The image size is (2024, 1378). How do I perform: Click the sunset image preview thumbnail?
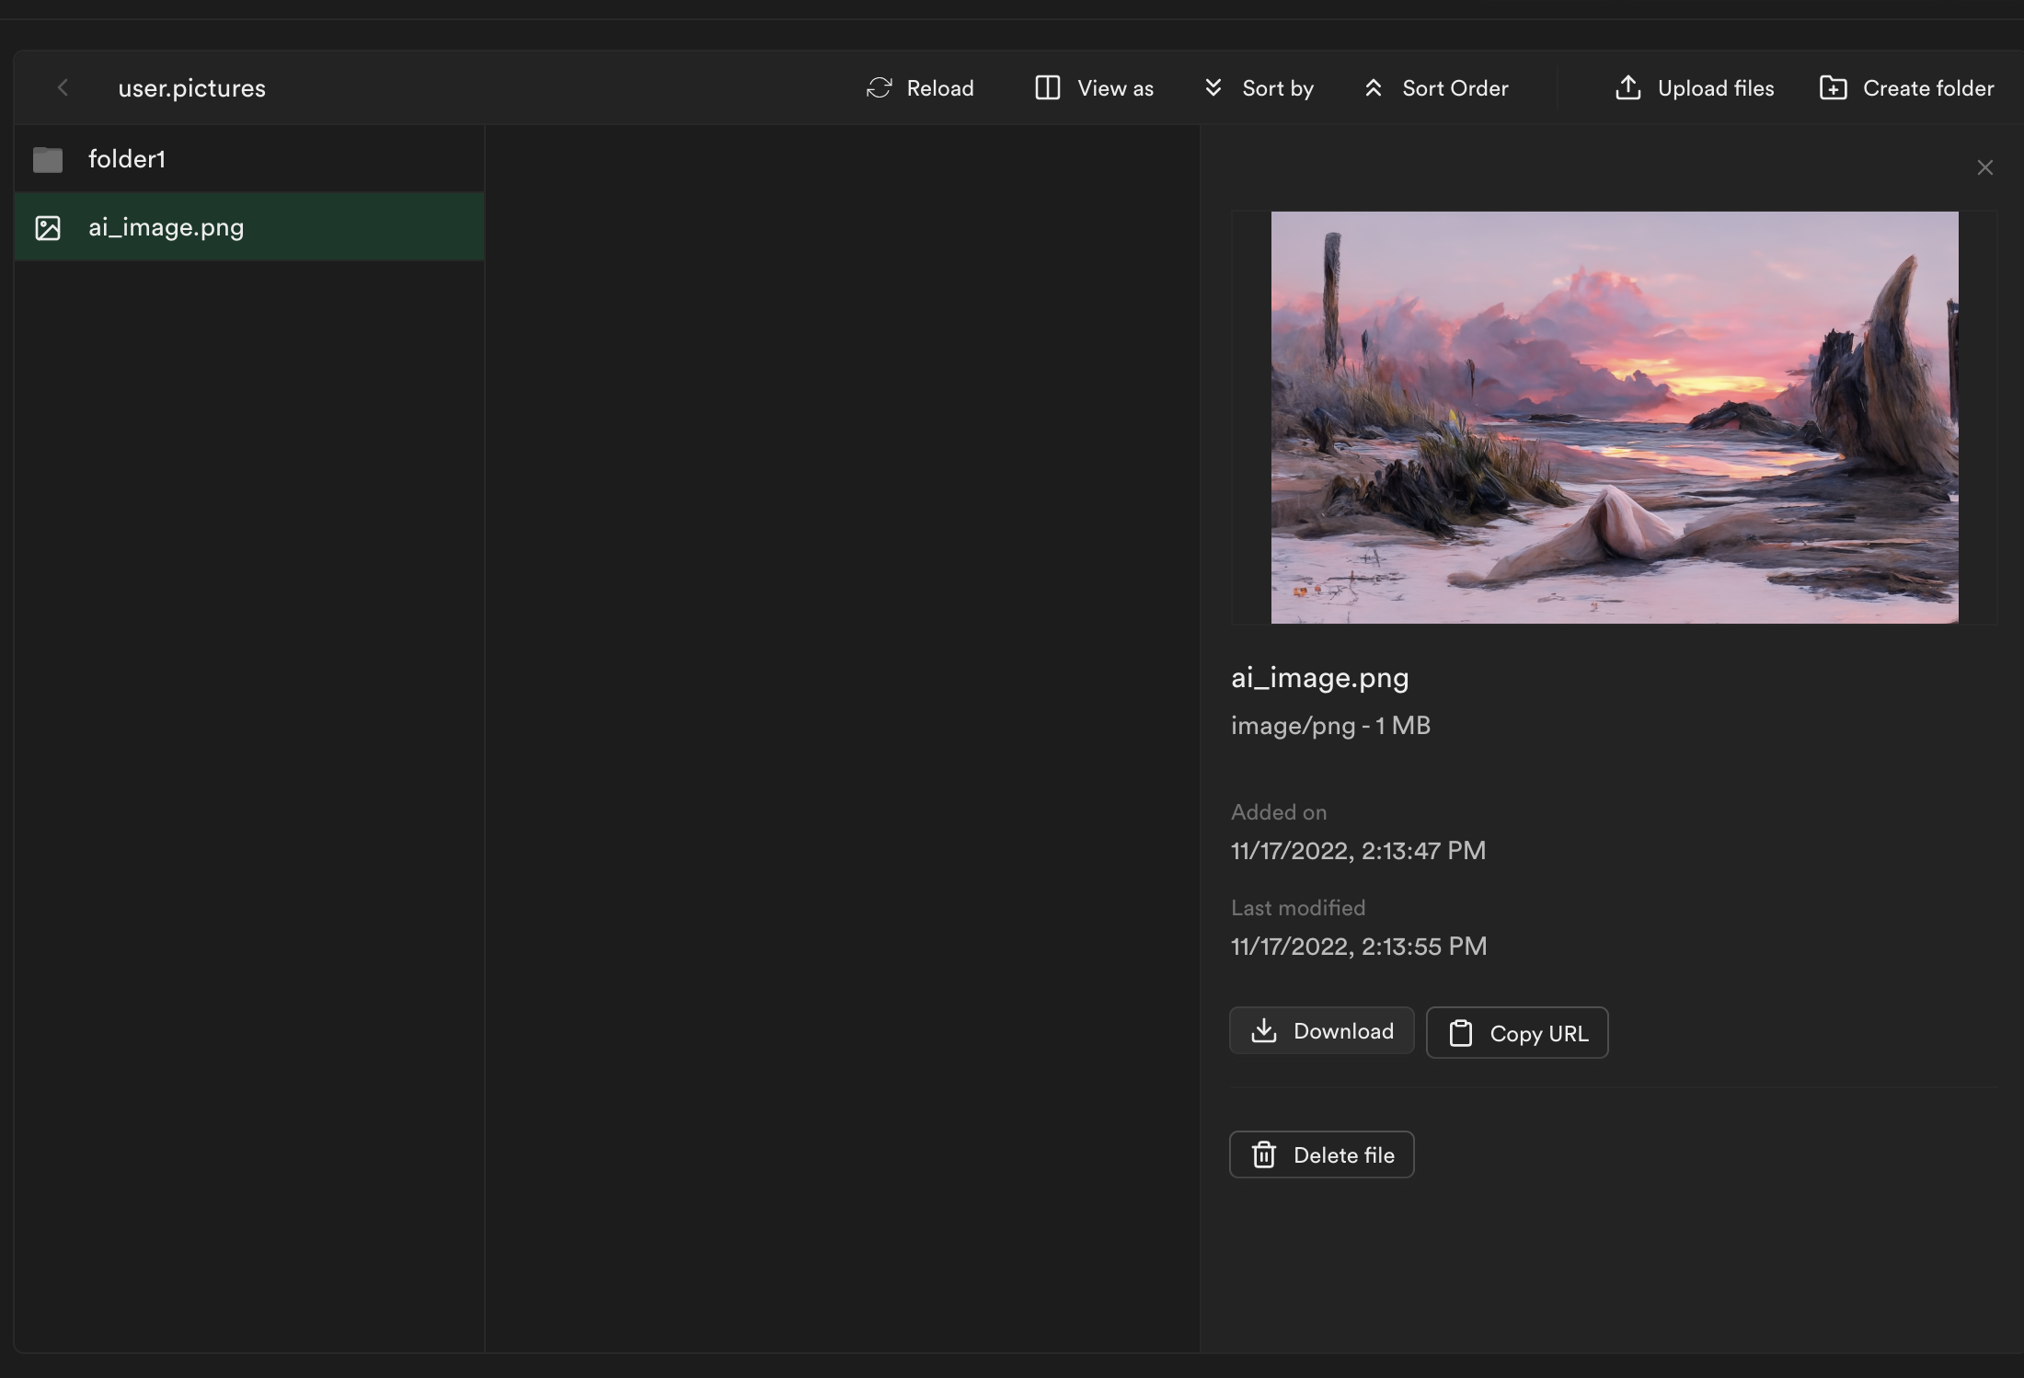(x=1615, y=418)
